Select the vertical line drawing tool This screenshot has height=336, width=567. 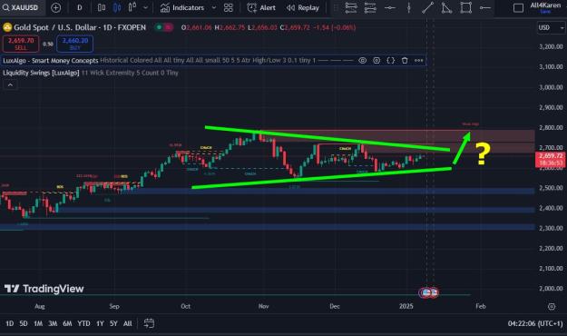409,7
